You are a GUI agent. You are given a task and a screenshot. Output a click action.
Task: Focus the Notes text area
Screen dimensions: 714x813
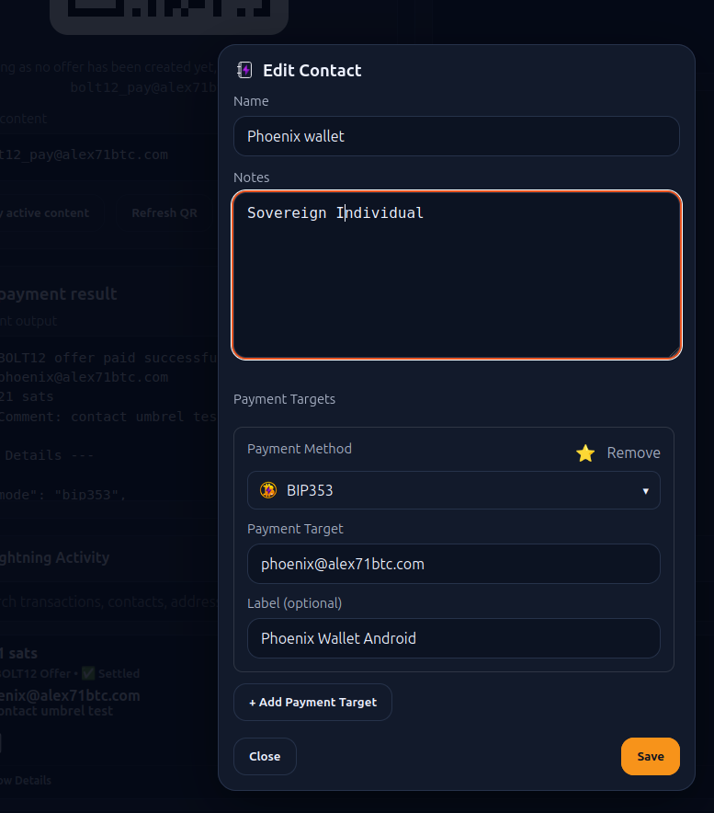point(456,275)
